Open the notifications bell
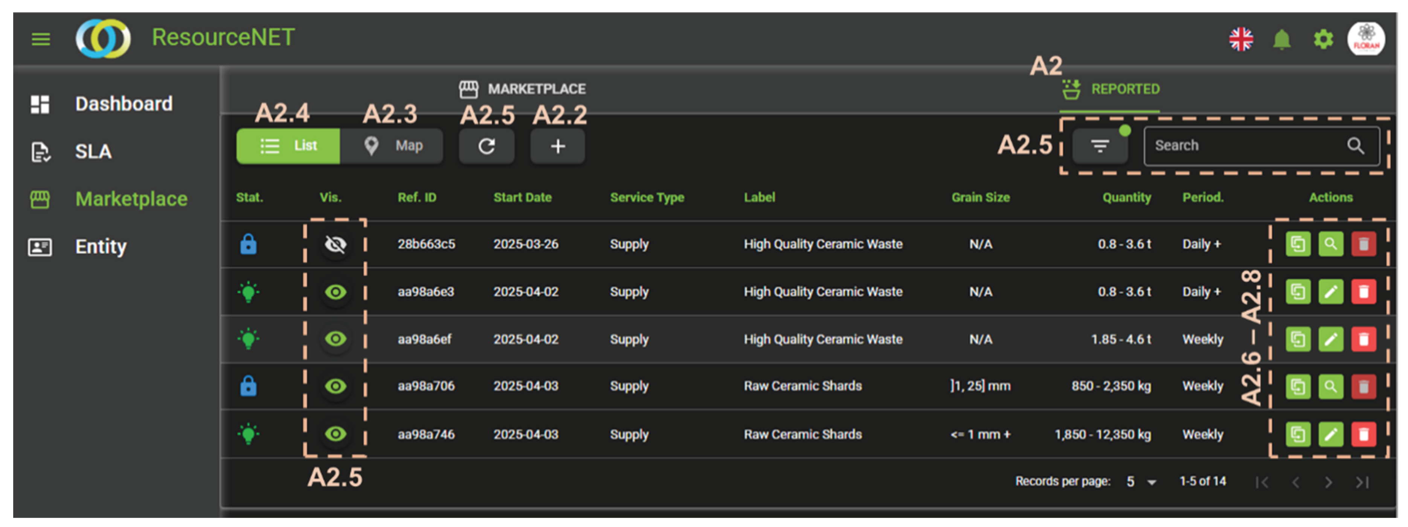Viewport: 1408px width, 527px height. click(1282, 39)
